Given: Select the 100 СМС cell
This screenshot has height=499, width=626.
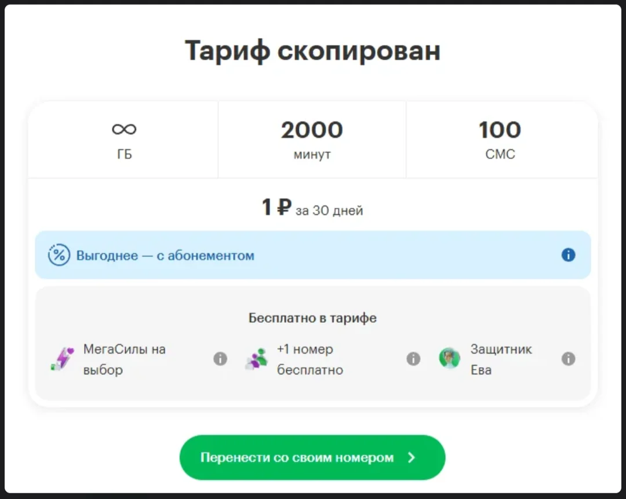Looking at the screenshot, I should 501,139.
